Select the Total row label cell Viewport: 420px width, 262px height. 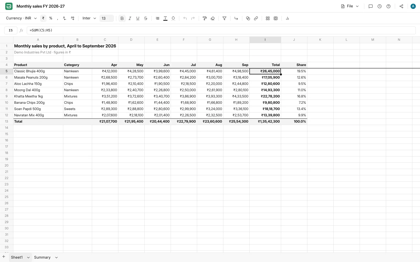coord(38,122)
